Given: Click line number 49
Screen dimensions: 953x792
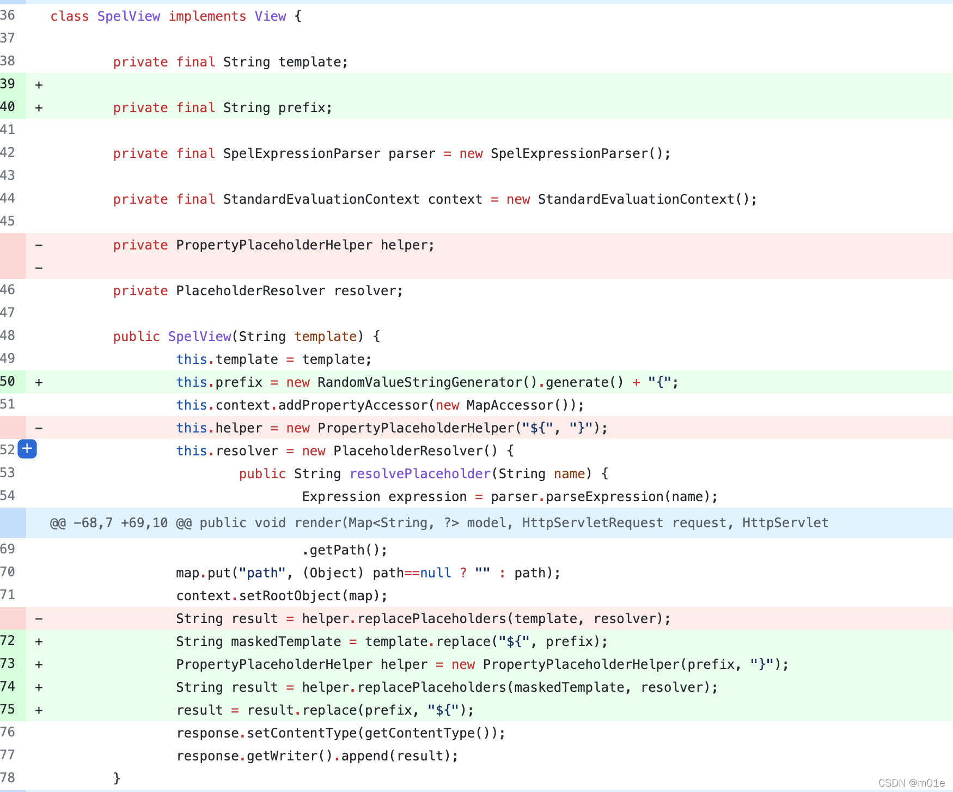Looking at the screenshot, I should coord(8,358).
